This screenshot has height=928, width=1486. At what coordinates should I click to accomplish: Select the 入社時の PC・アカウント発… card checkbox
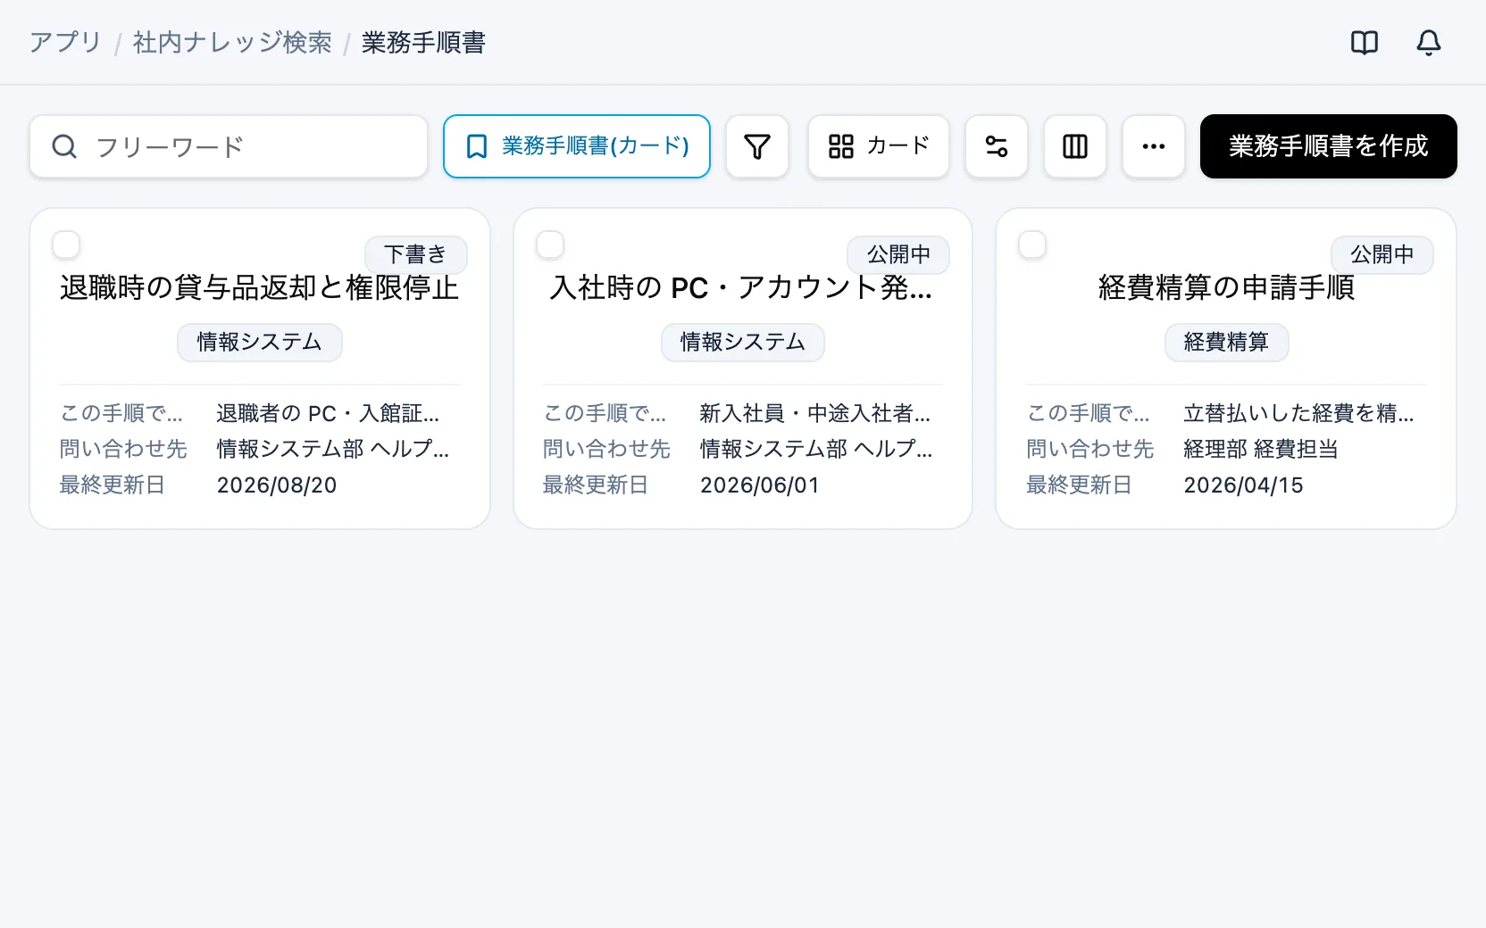550,244
